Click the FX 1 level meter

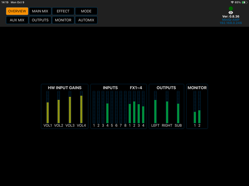tap(130, 107)
